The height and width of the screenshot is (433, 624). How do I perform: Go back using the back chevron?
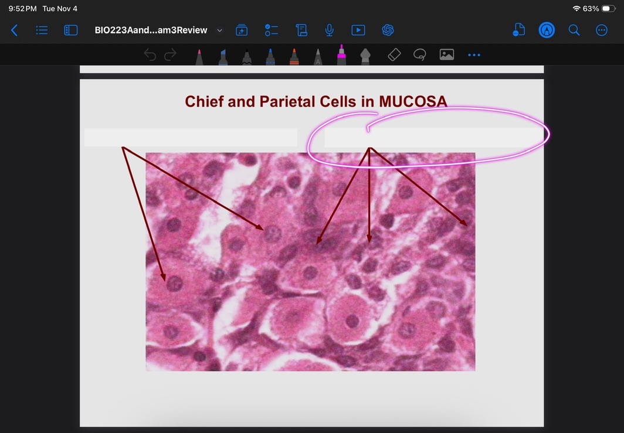[x=14, y=30]
